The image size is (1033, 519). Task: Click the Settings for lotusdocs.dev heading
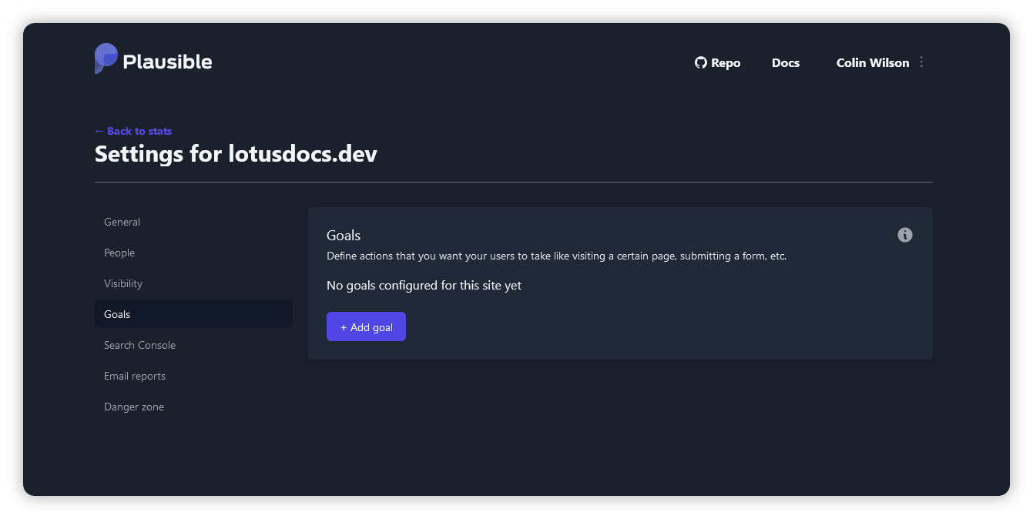click(236, 154)
